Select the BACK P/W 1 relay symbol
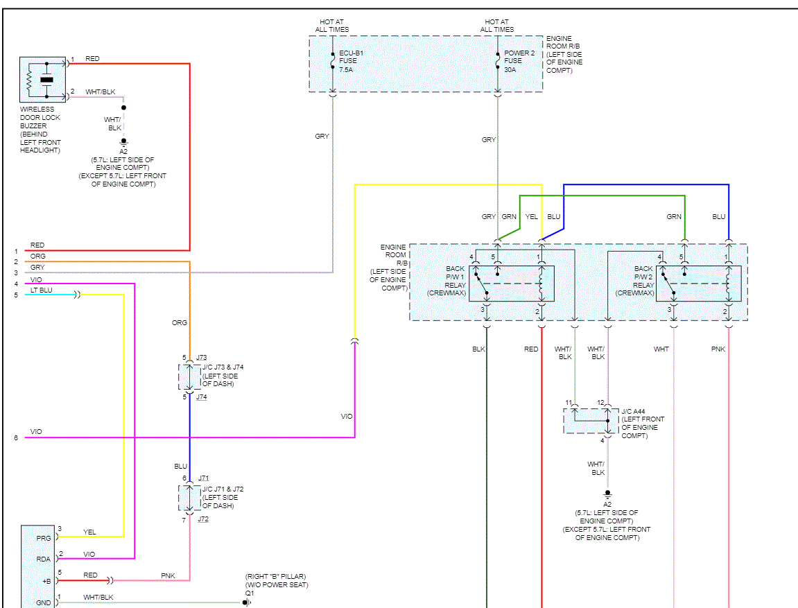Image resolution: width=798 pixels, height=608 pixels. pos(512,284)
